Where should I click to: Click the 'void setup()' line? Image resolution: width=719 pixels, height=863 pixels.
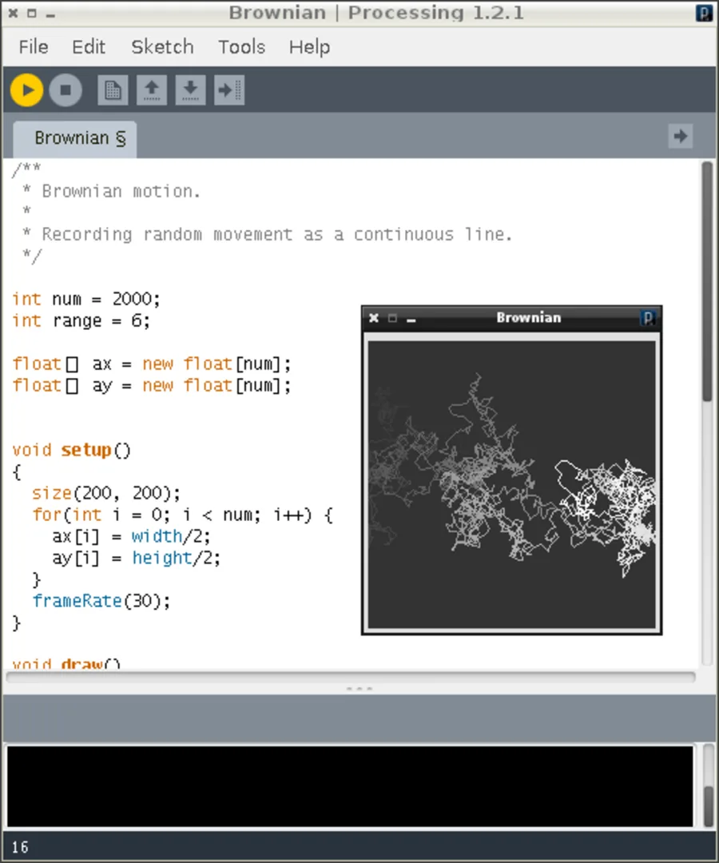tap(72, 450)
